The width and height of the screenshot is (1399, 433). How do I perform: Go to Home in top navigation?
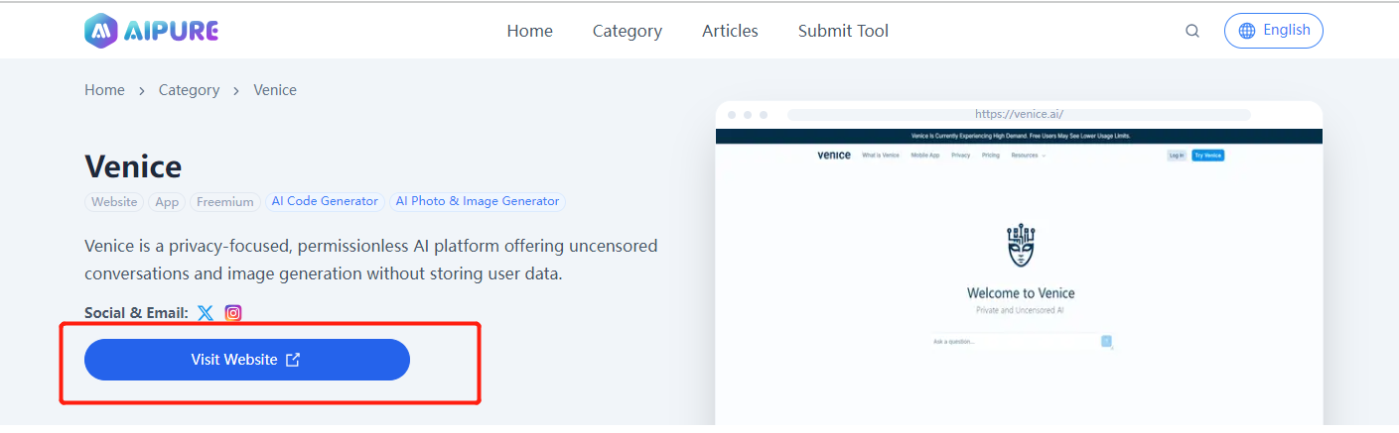click(530, 31)
